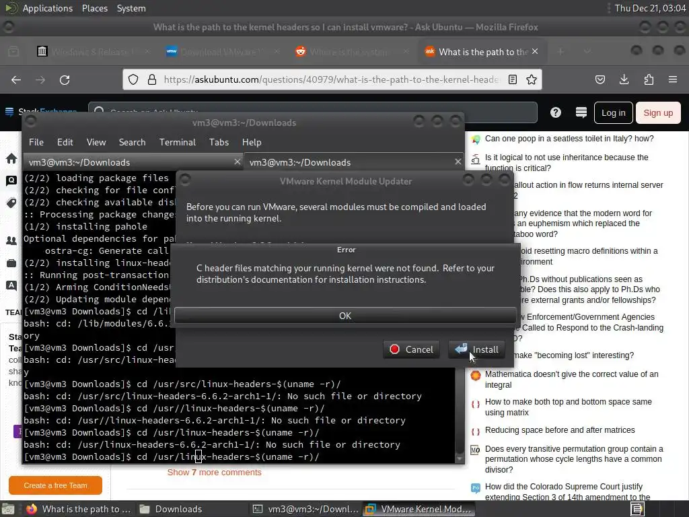This screenshot has height=517, width=689.
Task: Click VMware Kernel Mod... taskbar item
Action: [419, 509]
